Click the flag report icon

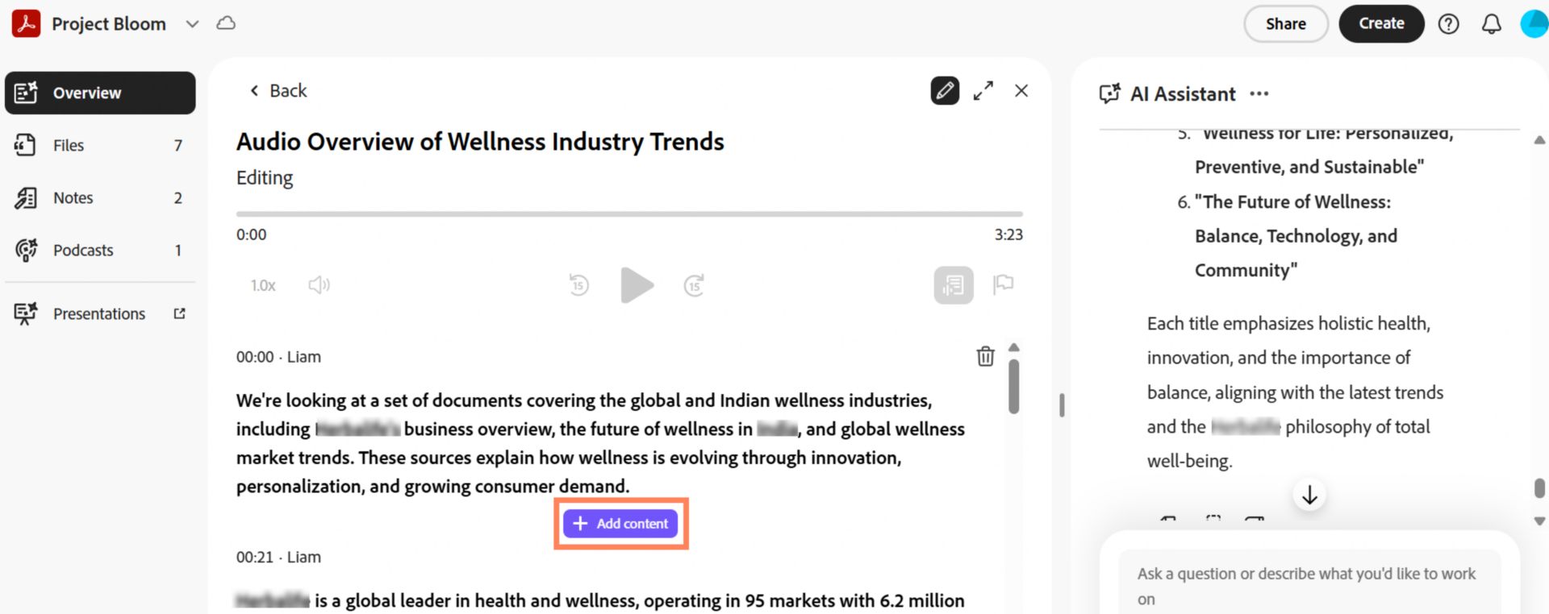(1003, 284)
